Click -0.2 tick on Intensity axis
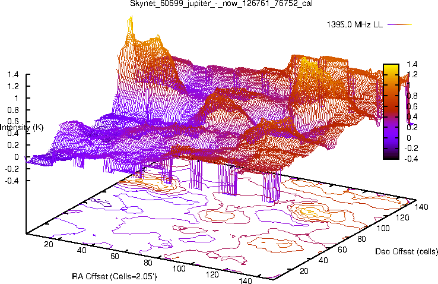Image resolution: width=438 pixels, height=284 pixels. [x=12, y=169]
